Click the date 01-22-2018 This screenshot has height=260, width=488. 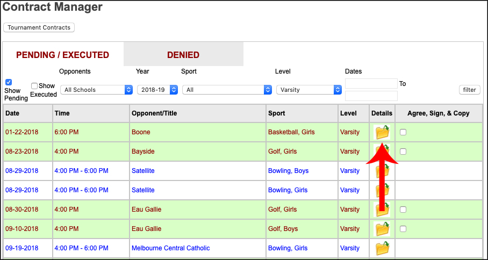[x=22, y=132]
